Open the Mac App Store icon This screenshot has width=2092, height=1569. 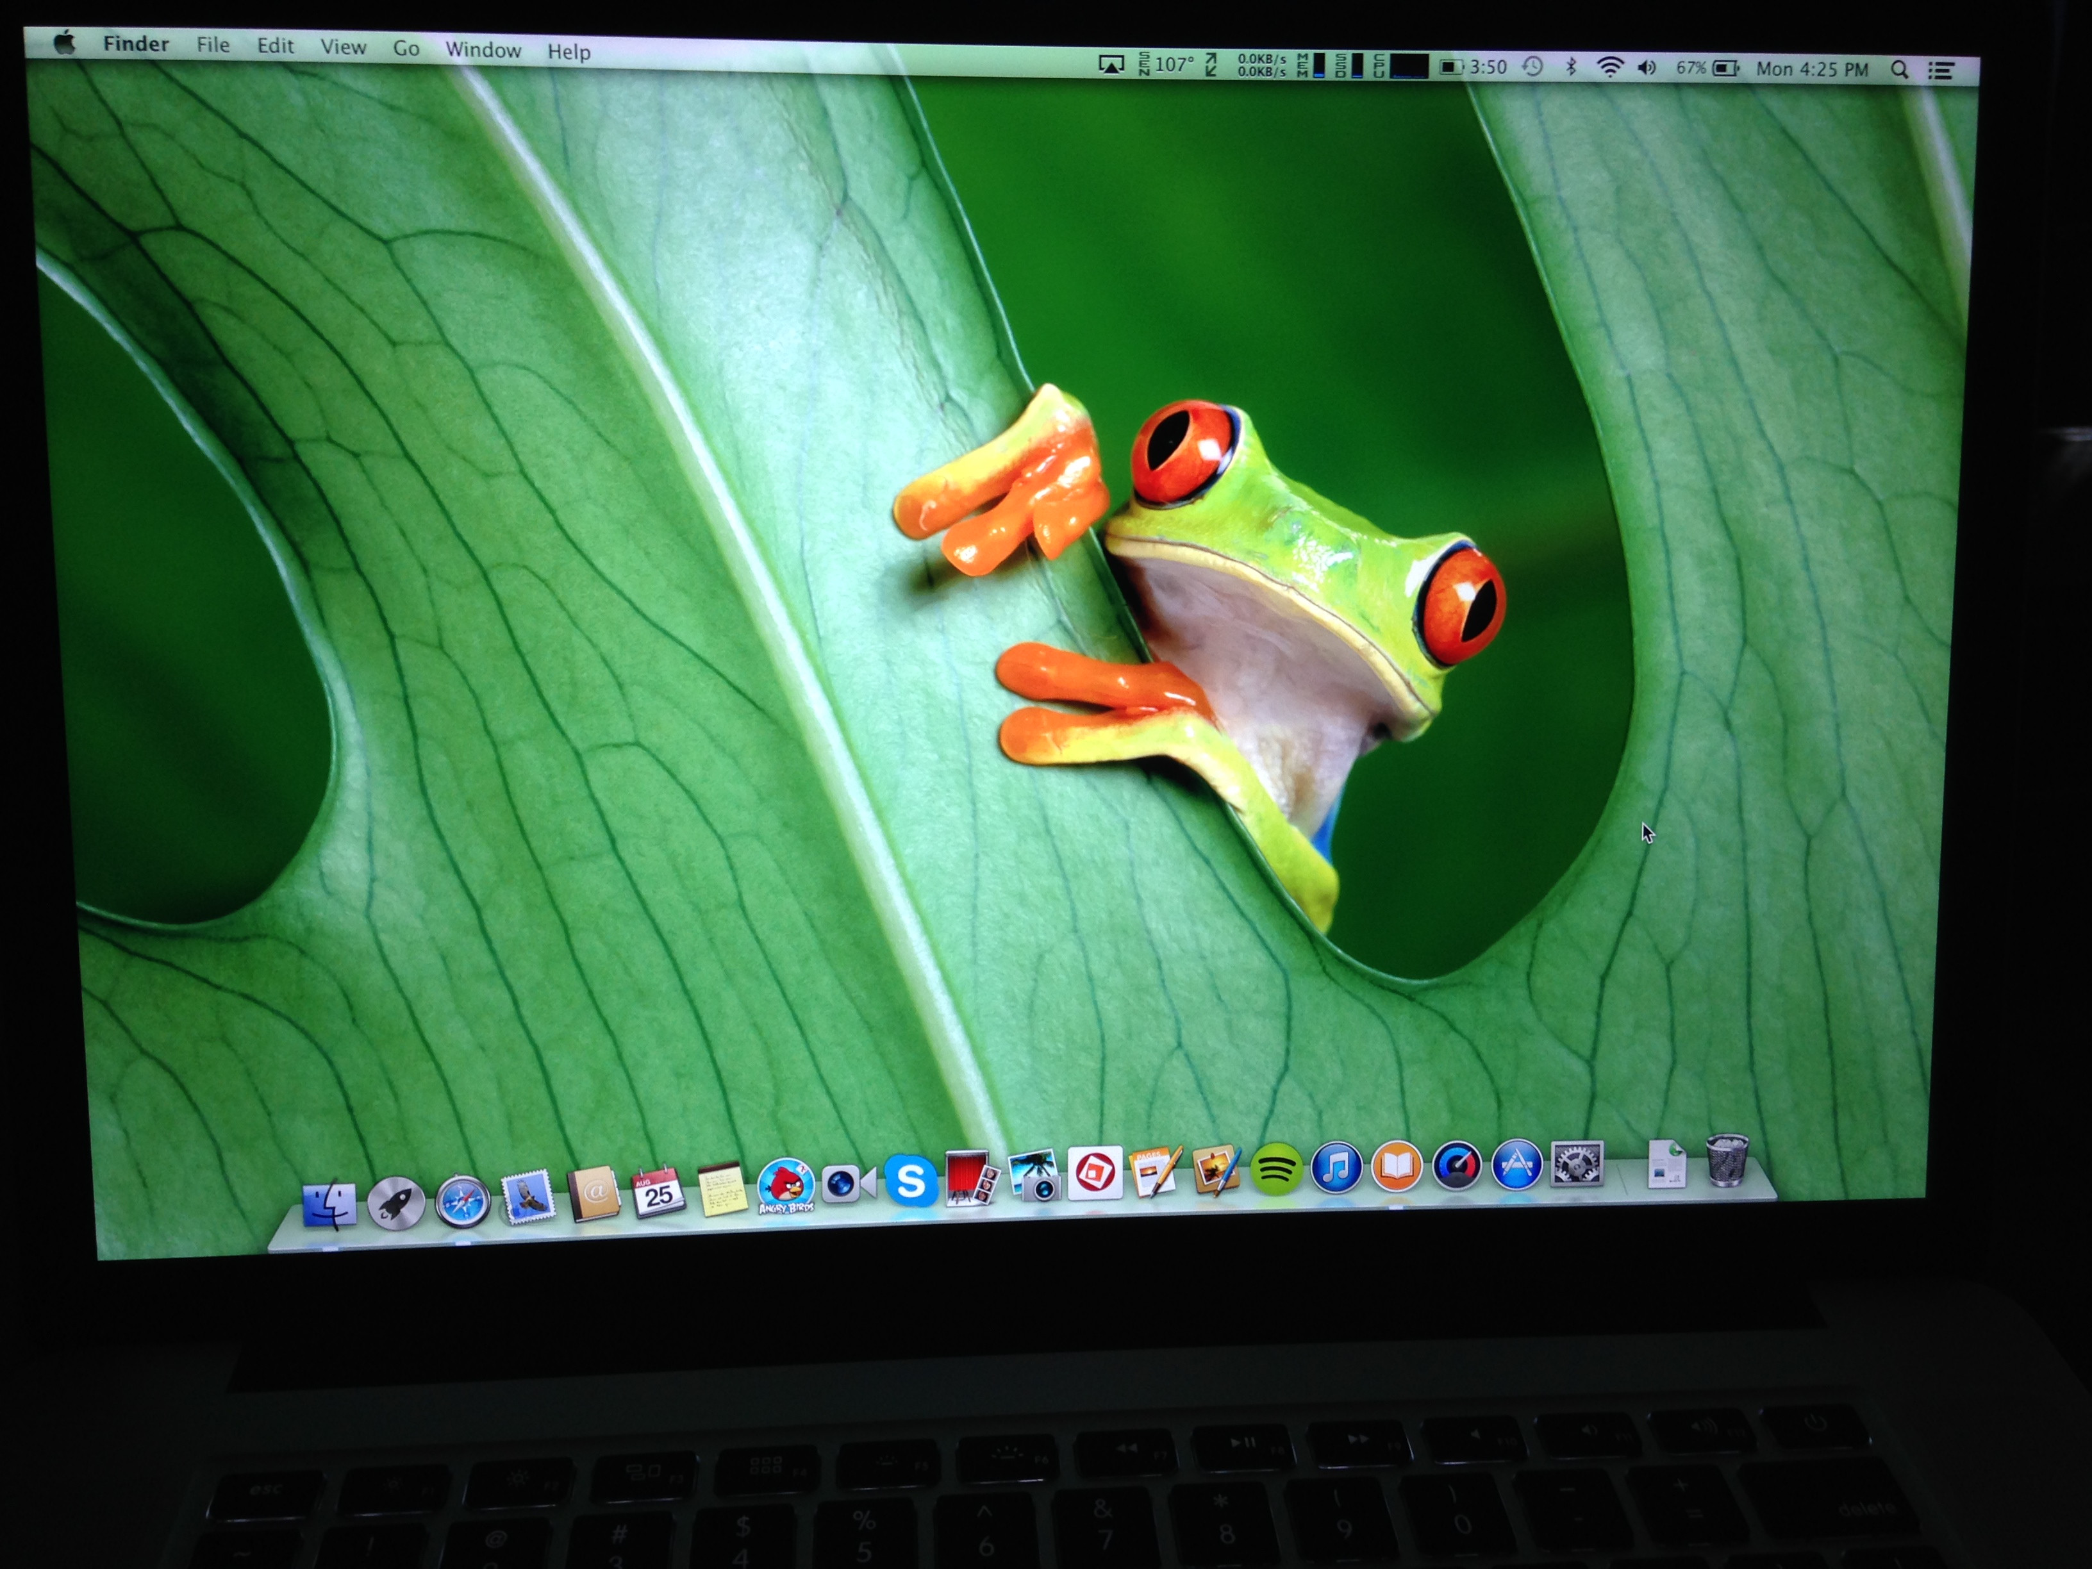pyautogui.click(x=1517, y=1164)
